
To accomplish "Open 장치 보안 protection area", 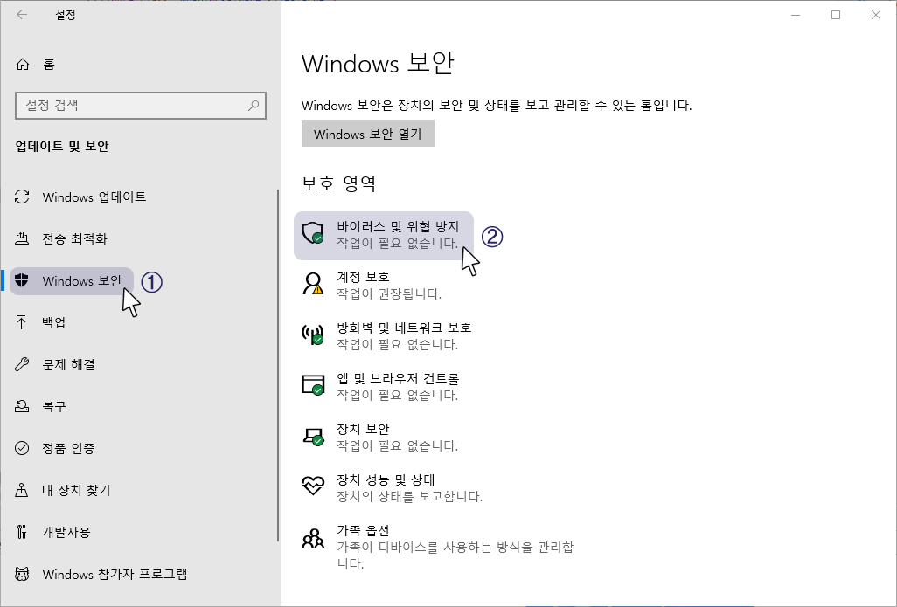I will click(364, 429).
